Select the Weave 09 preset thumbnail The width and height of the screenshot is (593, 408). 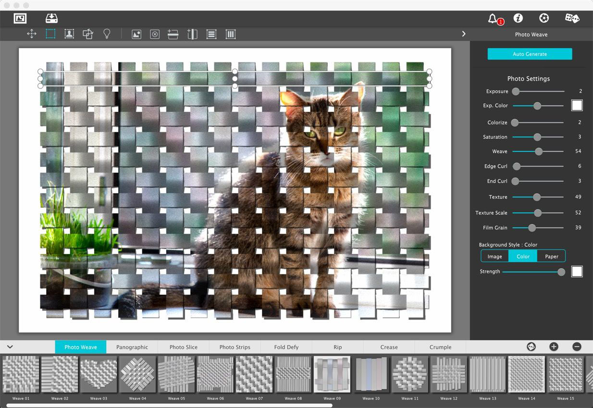click(x=332, y=374)
